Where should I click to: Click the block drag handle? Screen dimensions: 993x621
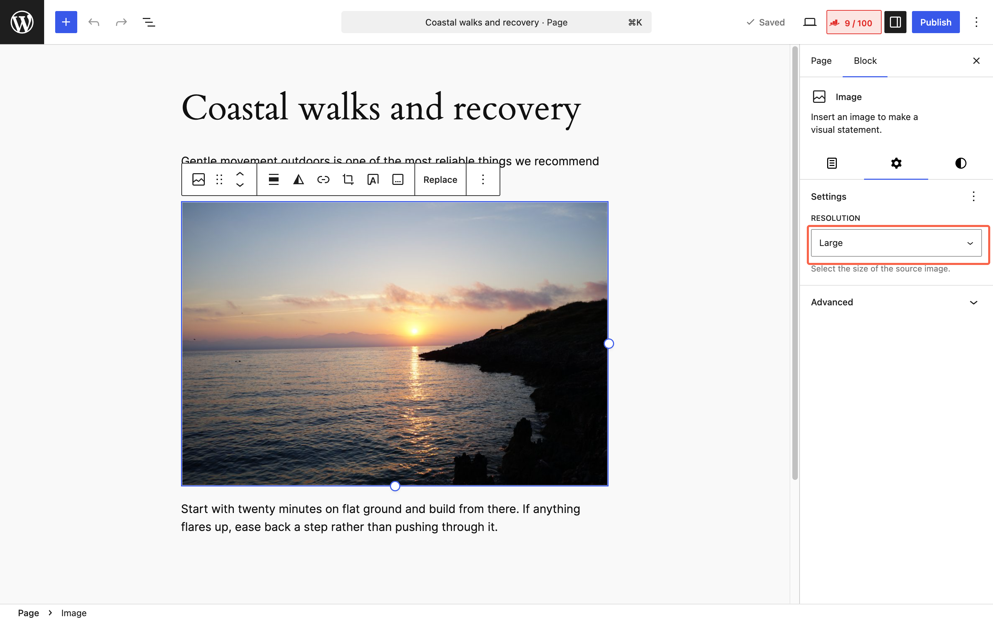click(x=219, y=179)
